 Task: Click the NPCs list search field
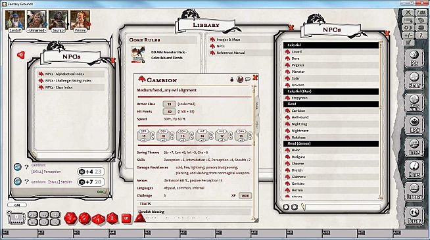coord(343,207)
